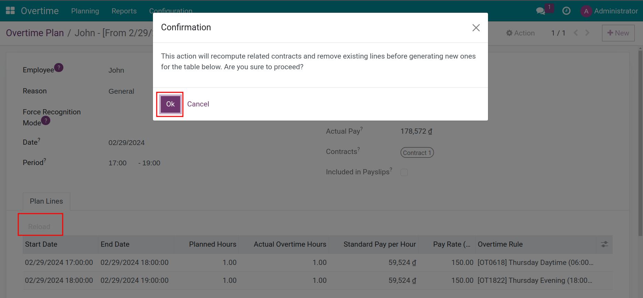Go to previous record arrow
Screen dimensions: 643x298
pyautogui.click(x=576, y=33)
